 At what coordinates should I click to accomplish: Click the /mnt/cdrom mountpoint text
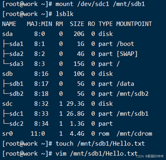point(134,133)
